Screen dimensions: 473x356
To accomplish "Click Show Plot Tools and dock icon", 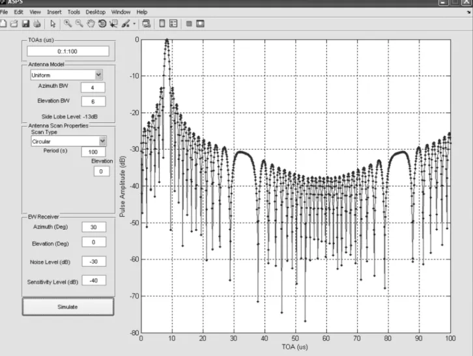I will point(200,23).
